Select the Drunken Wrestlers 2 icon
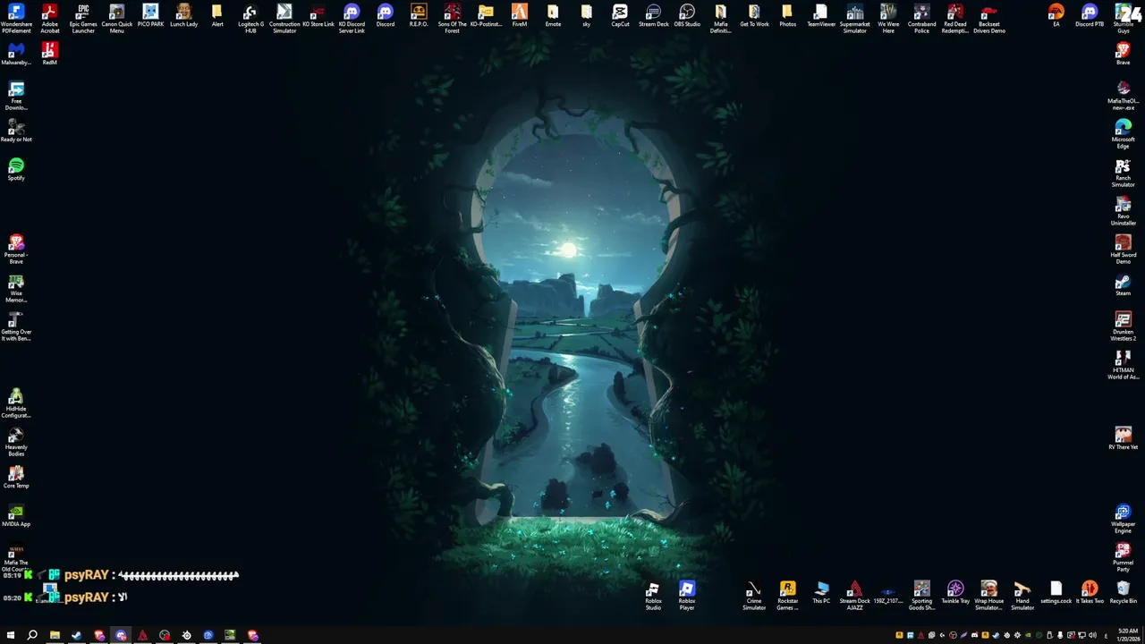This screenshot has height=644, width=1145. 1123,326
